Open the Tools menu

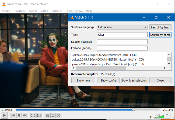pos(69,11)
